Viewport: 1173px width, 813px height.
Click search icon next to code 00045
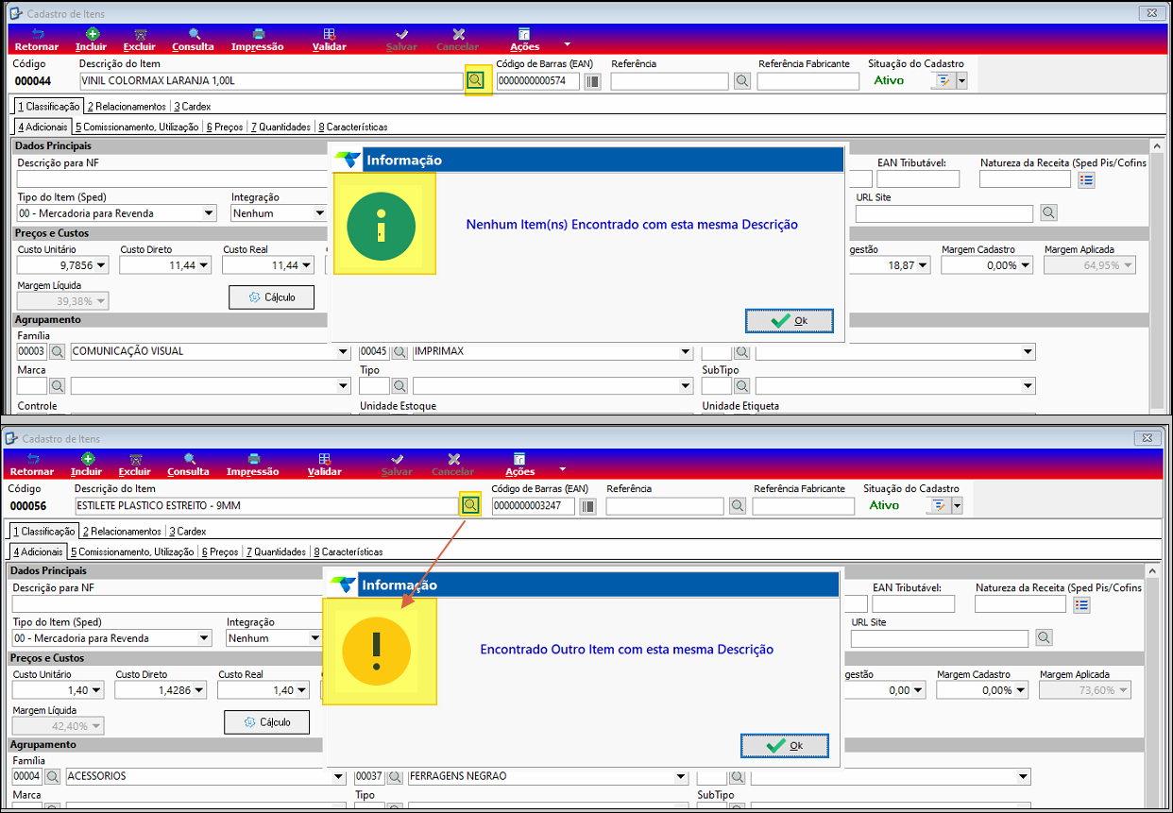pos(399,351)
